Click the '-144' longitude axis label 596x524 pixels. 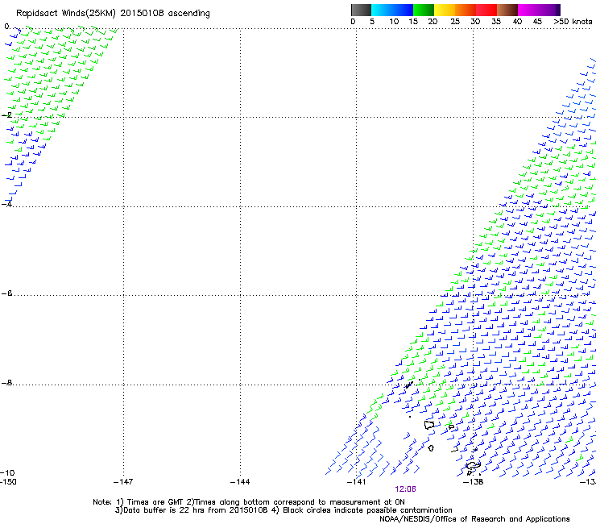[240, 482]
